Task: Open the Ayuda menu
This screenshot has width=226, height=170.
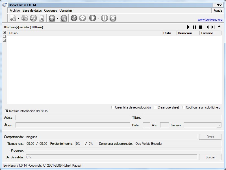Action: point(218,10)
